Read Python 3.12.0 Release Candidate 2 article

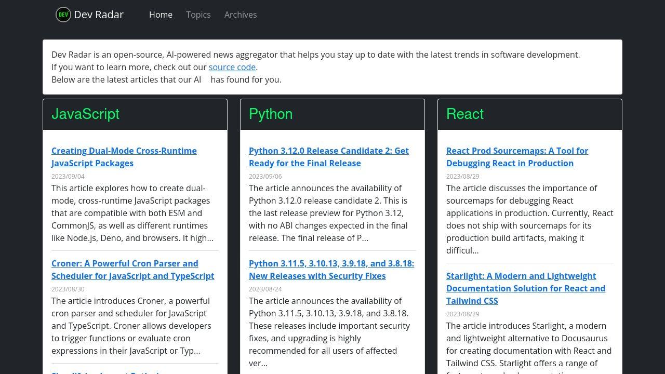coord(329,157)
